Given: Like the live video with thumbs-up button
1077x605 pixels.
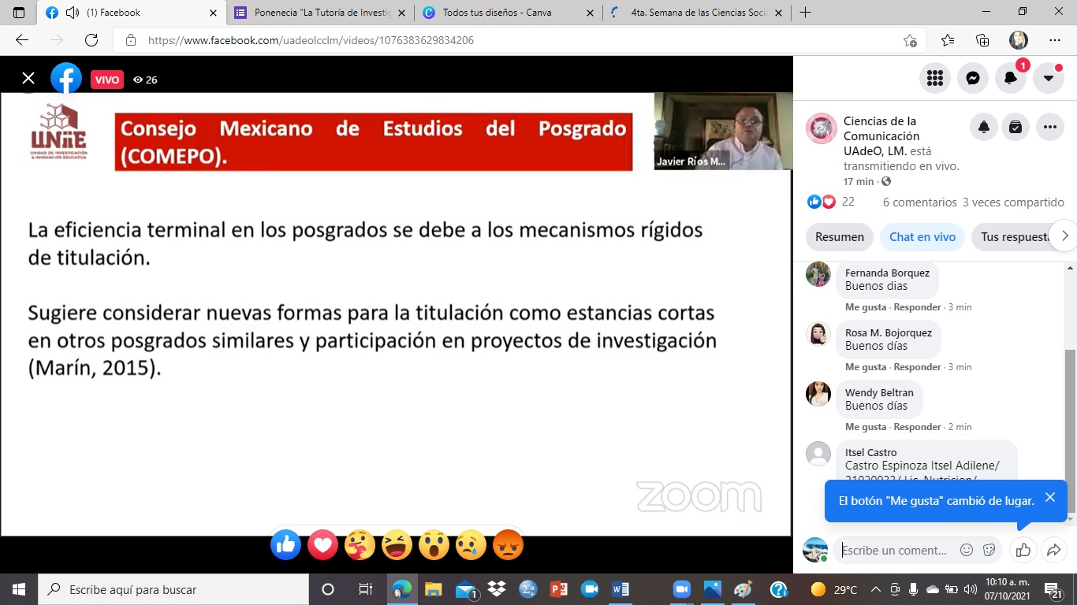Looking at the screenshot, I should pyautogui.click(x=1023, y=550).
